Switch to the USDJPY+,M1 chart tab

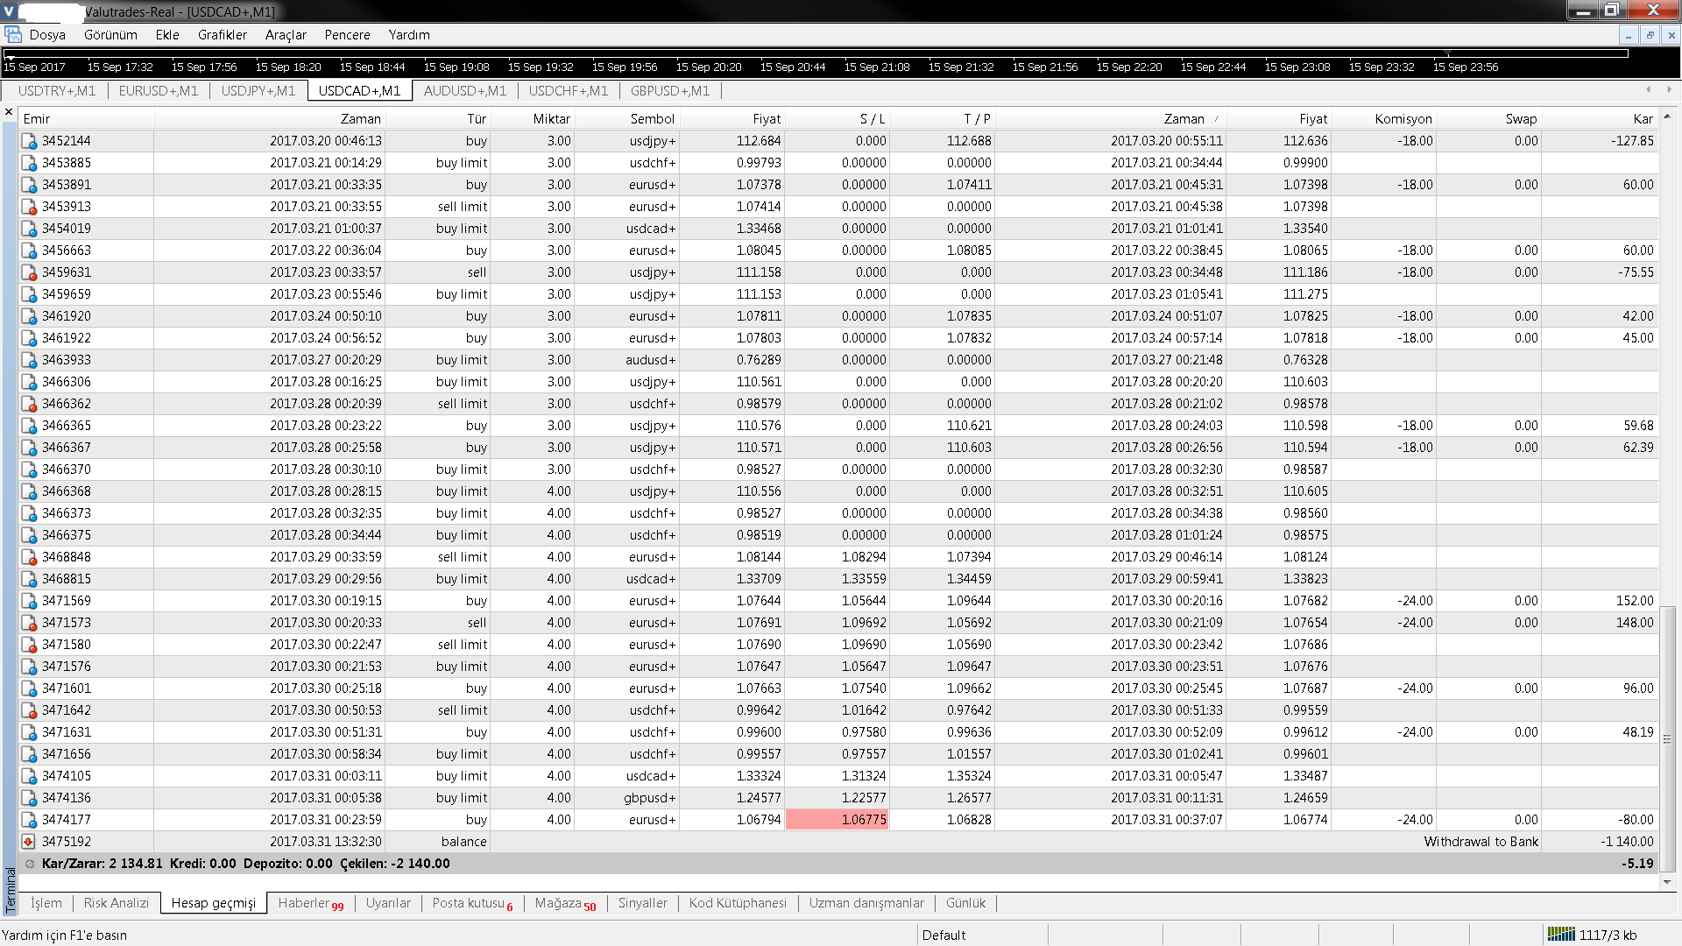(258, 91)
